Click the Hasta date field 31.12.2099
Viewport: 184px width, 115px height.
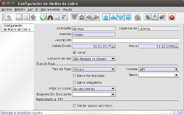click(156, 46)
